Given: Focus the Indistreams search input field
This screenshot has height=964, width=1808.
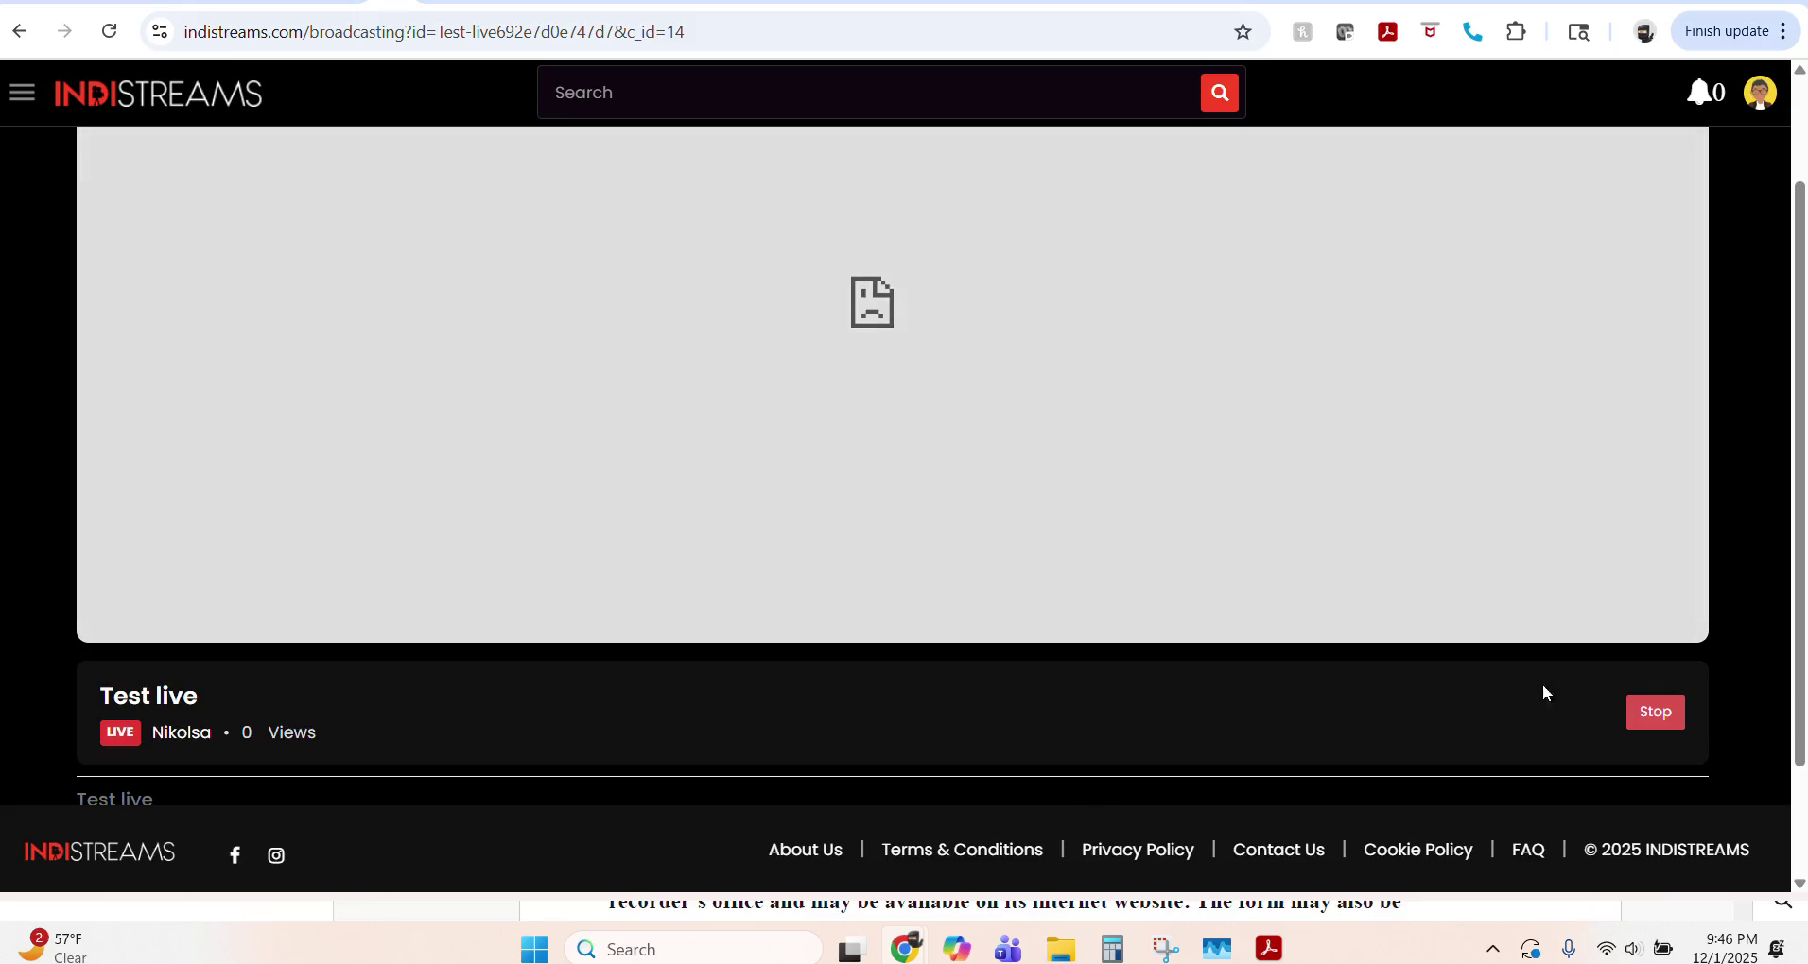Looking at the screenshot, I should pos(870,93).
